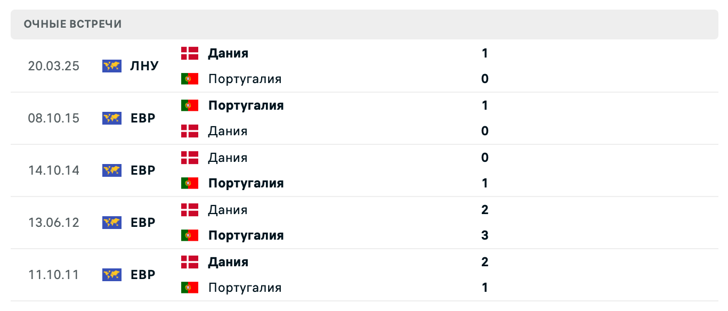Click the Portugal flag in the 14.10.14 match
Screen dimensions: 728x311
click(x=190, y=183)
